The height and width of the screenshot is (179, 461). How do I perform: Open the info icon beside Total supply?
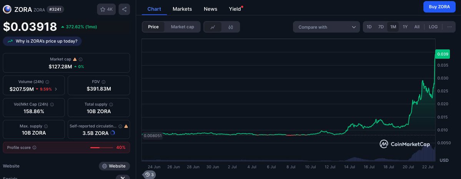coord(111,104)
